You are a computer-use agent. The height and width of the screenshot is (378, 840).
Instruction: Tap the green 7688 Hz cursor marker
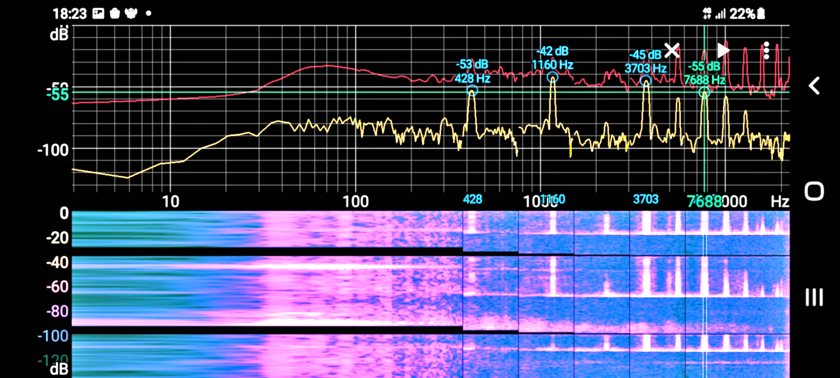pos(705,92)
